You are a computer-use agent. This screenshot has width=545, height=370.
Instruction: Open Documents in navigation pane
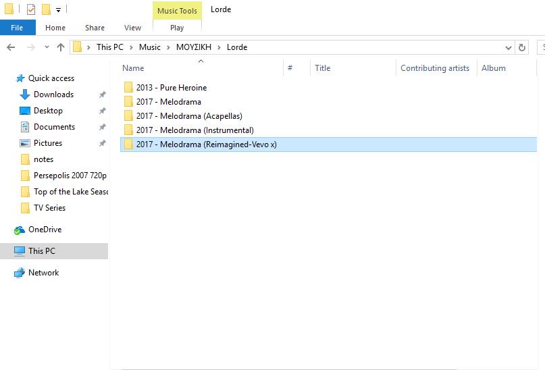54,127
